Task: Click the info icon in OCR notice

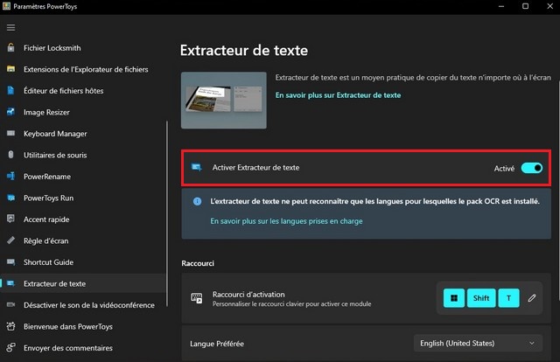Action: (x=197, y=201)
